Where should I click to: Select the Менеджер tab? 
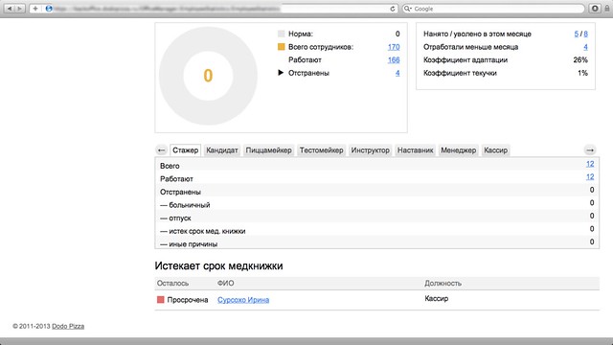tap(458, 150)
